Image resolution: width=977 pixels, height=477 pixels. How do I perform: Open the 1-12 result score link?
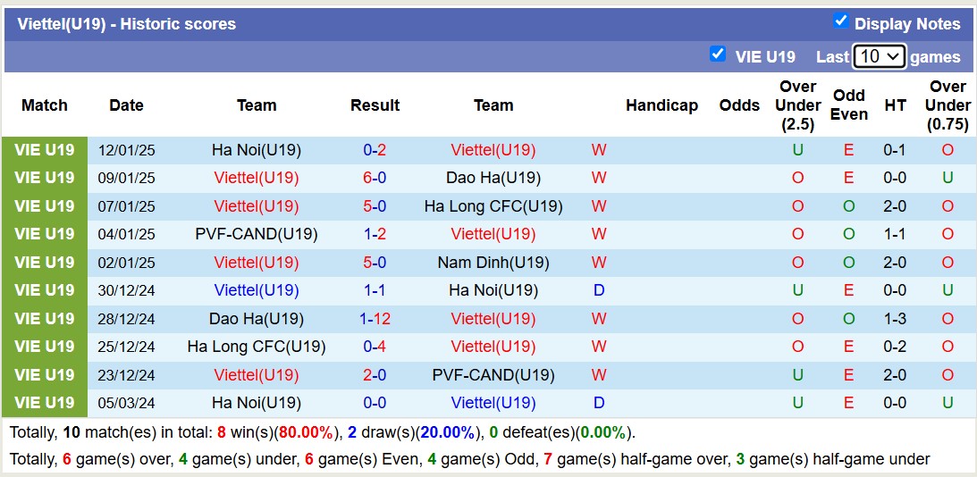click(375, 319)
